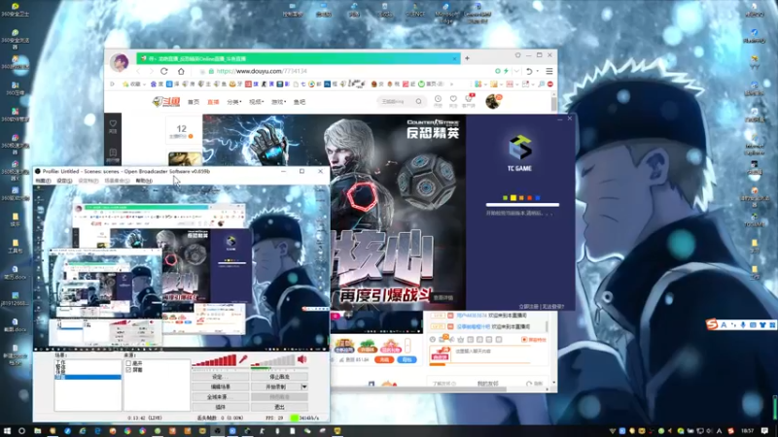The width and height of the screenshot is (778, 437).
Task: Open the browser address bar dropdown chevron
Action: 516,71
